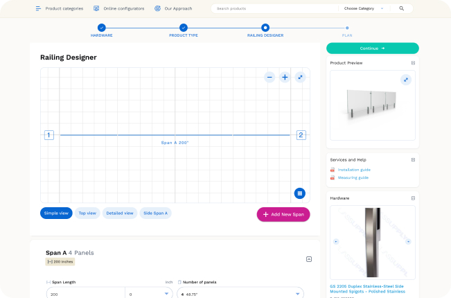Click the search magnifier icon

tap(402, 8)
